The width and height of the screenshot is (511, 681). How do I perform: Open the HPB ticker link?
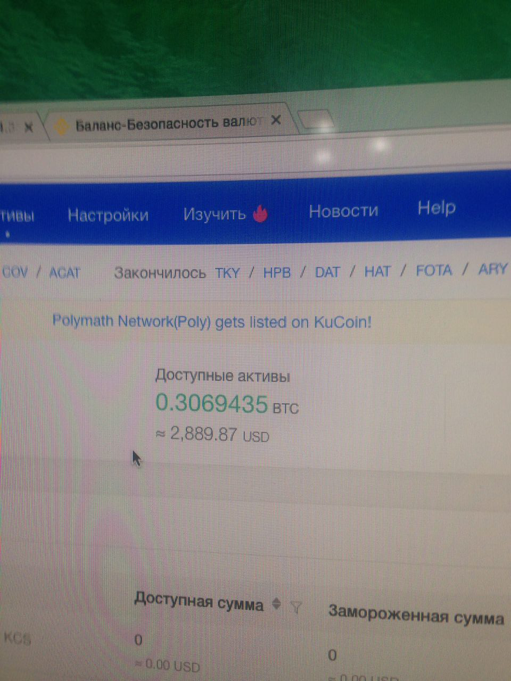click(277, 272)
